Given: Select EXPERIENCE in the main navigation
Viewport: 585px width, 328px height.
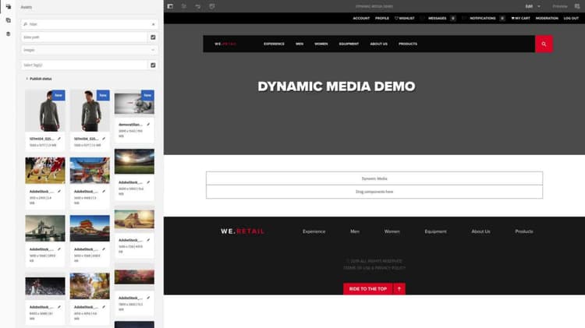Looking at the screenshot, I should click(274, 44).
